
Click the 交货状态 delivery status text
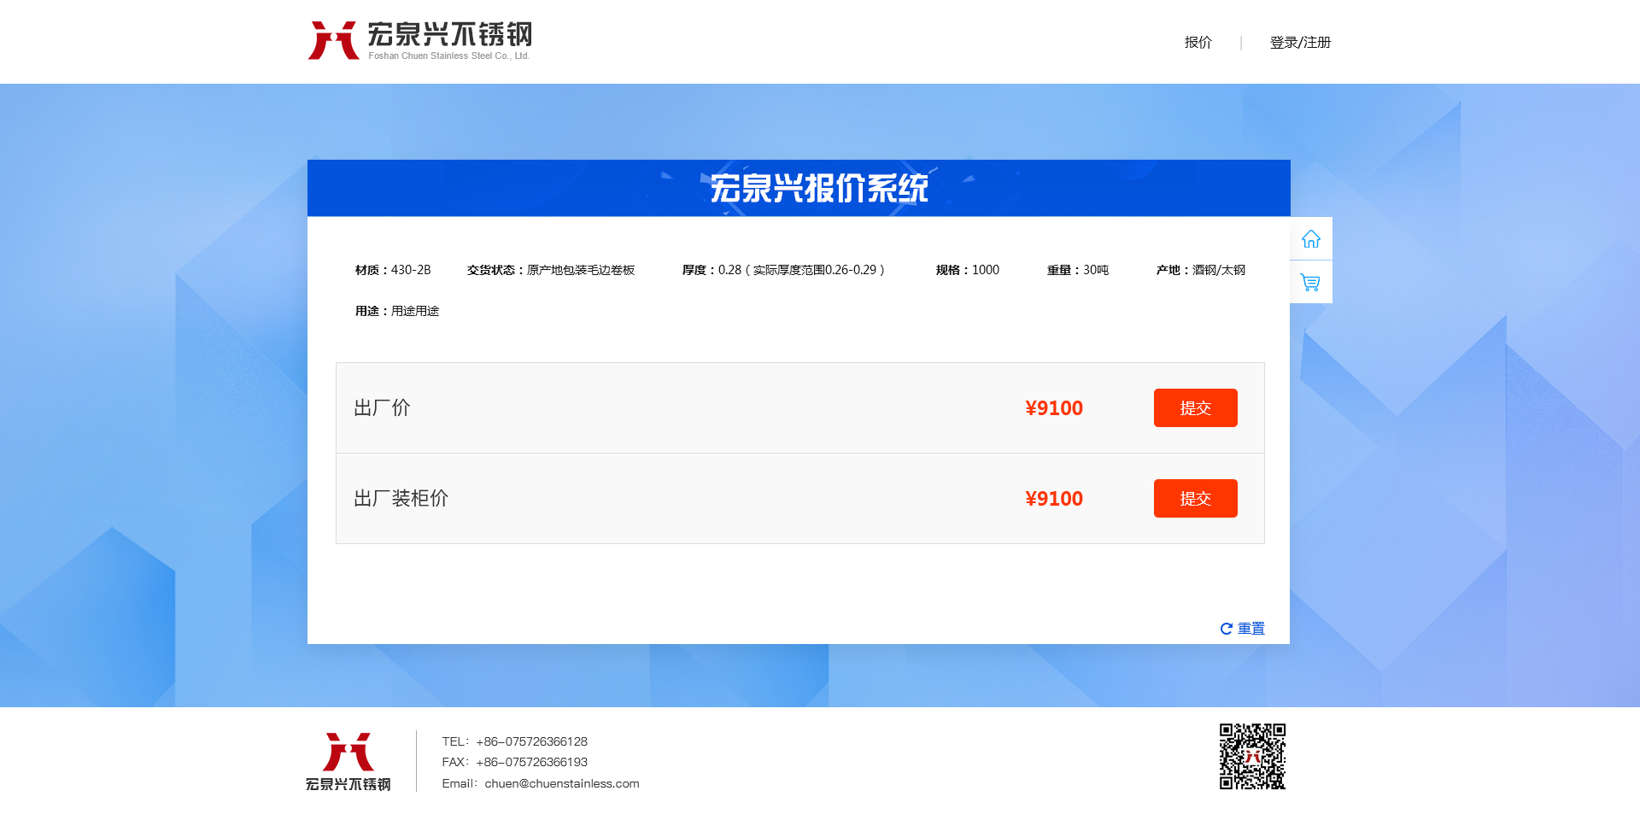click(551, 270)
